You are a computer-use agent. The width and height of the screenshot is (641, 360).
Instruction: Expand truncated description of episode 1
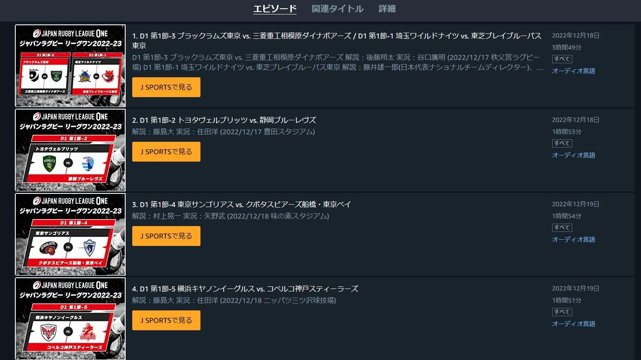tap(539, 68)
